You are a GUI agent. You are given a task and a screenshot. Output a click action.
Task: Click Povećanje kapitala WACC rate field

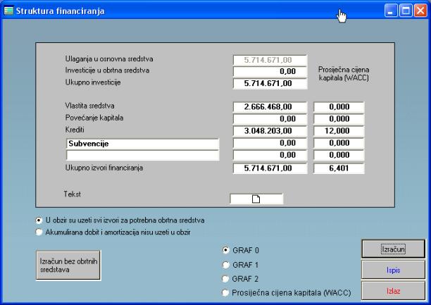[339, 119]
